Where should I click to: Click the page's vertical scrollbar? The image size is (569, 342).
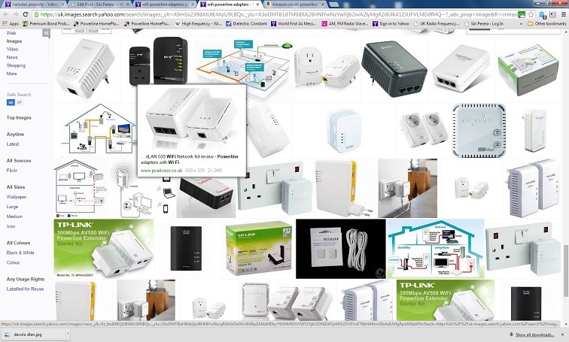[565, 150]
